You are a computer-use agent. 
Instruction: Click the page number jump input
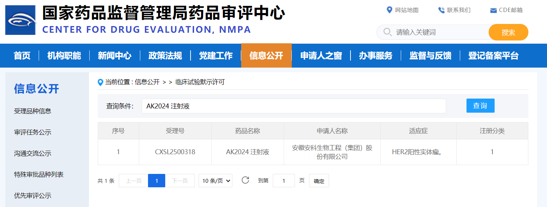[x=284, y=181]
